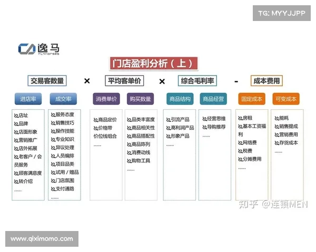The height and width of the screenshot is (252, 316).
Task: Click the 店外拓展 item
Action: (26, 148)
